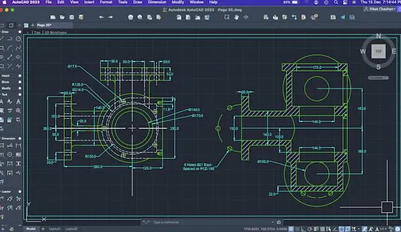Click the linear dimension tool icon
This screenshot has width=401, height=232.
18,146
